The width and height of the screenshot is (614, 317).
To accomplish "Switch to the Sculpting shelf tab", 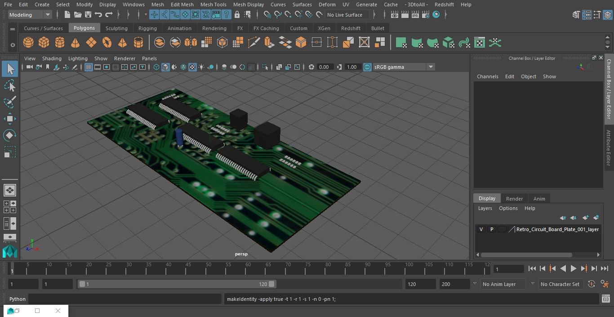I will [x=116, y=28].
